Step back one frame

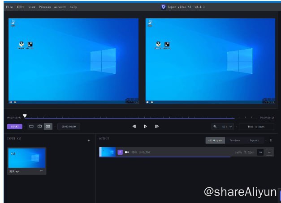click(134, 127)
